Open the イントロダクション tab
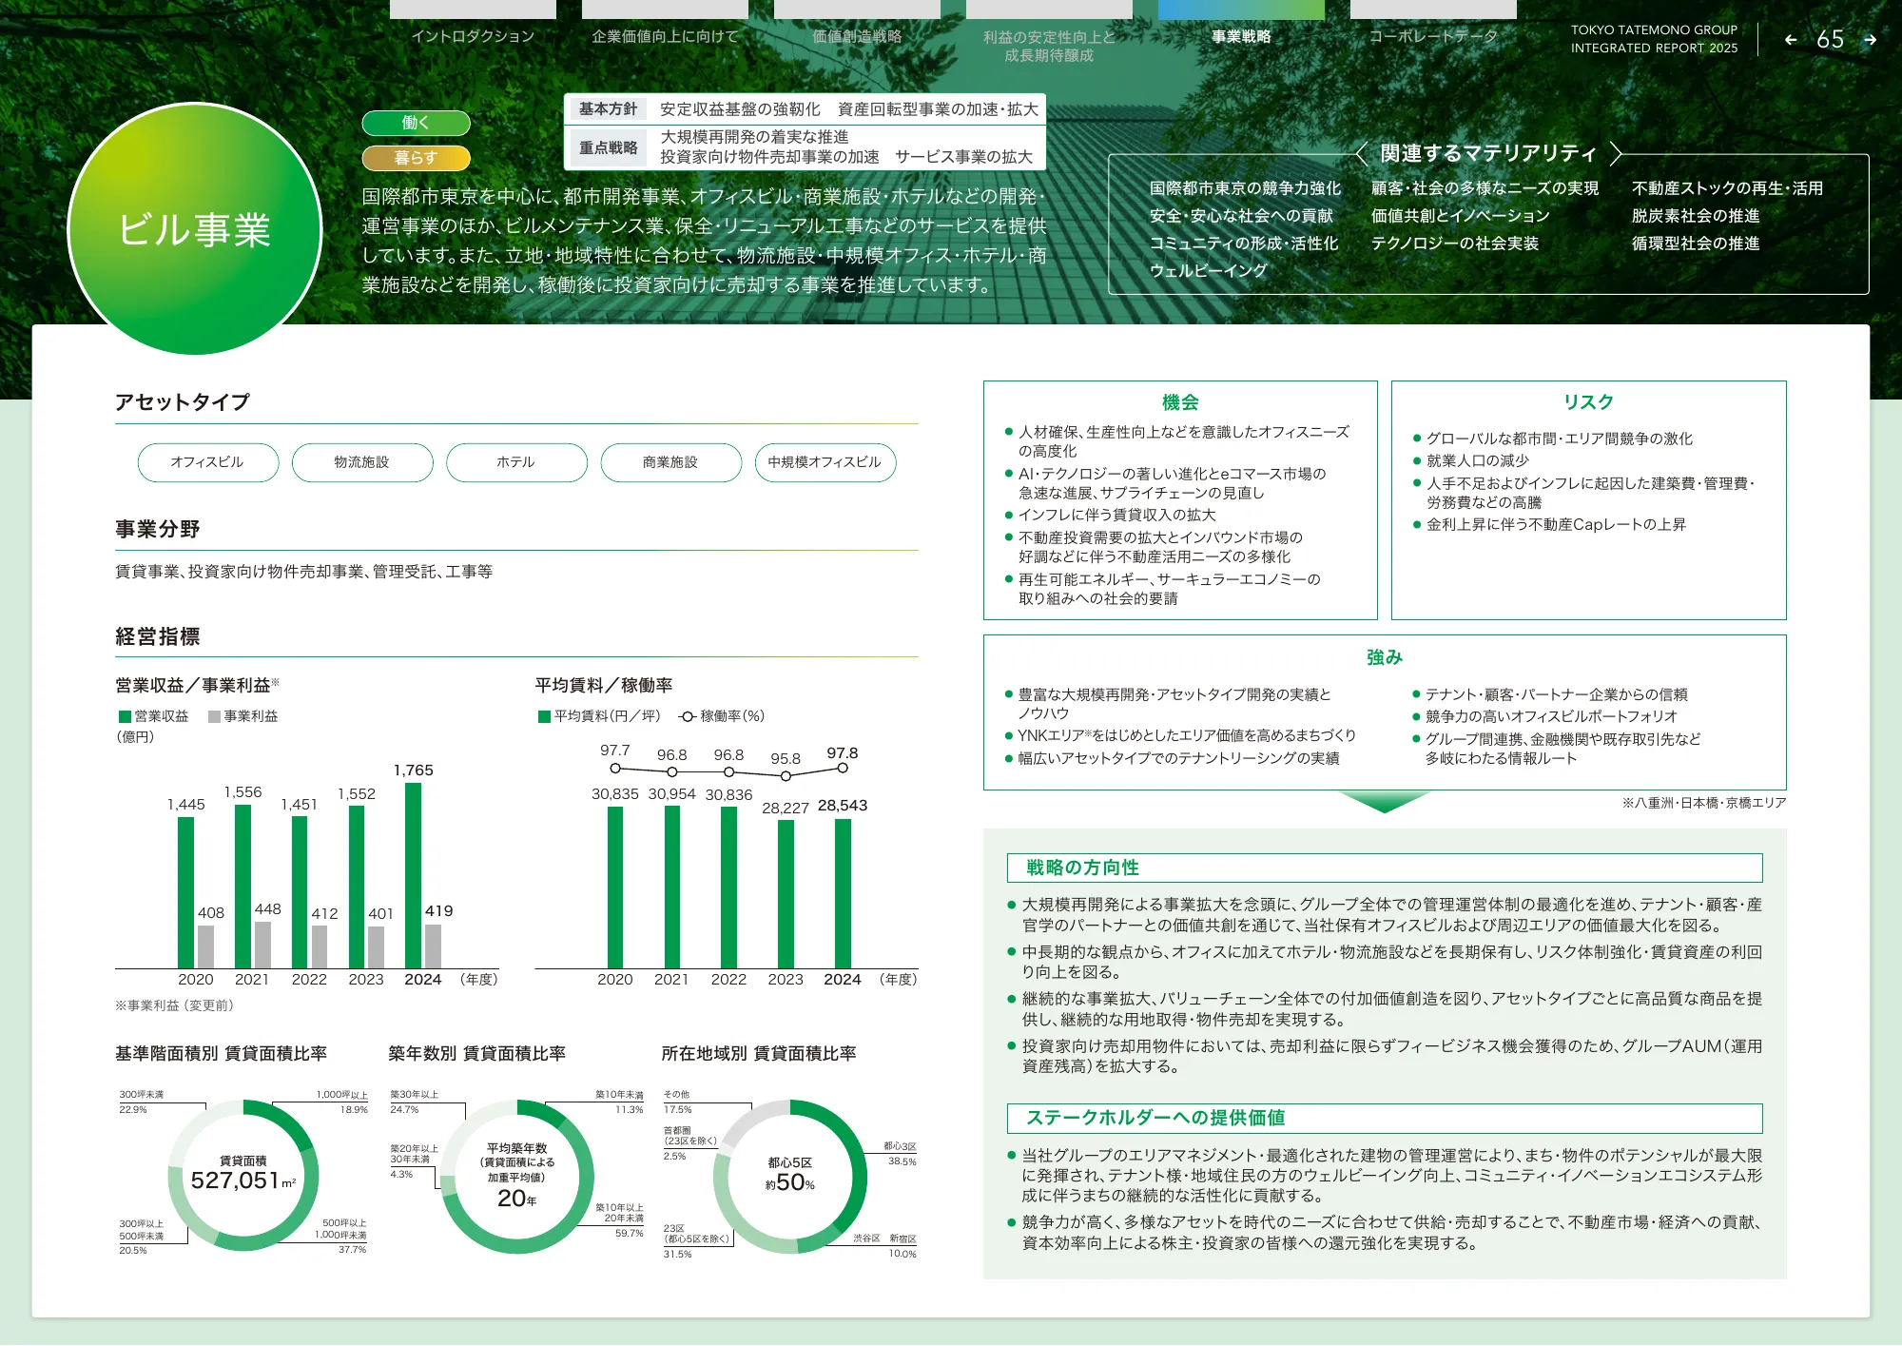This screenshot has width=1902, height=1346. click(473, 36)
